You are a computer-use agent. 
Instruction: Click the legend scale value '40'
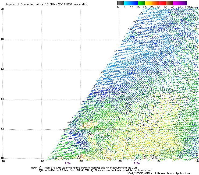coord(173,7)
